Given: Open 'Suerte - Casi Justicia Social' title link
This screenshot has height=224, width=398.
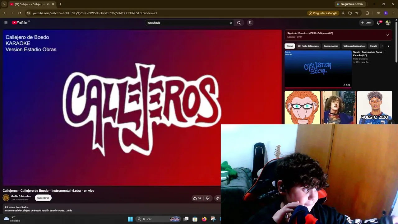Looking at the screenshot, I should [x=368, y=54].
